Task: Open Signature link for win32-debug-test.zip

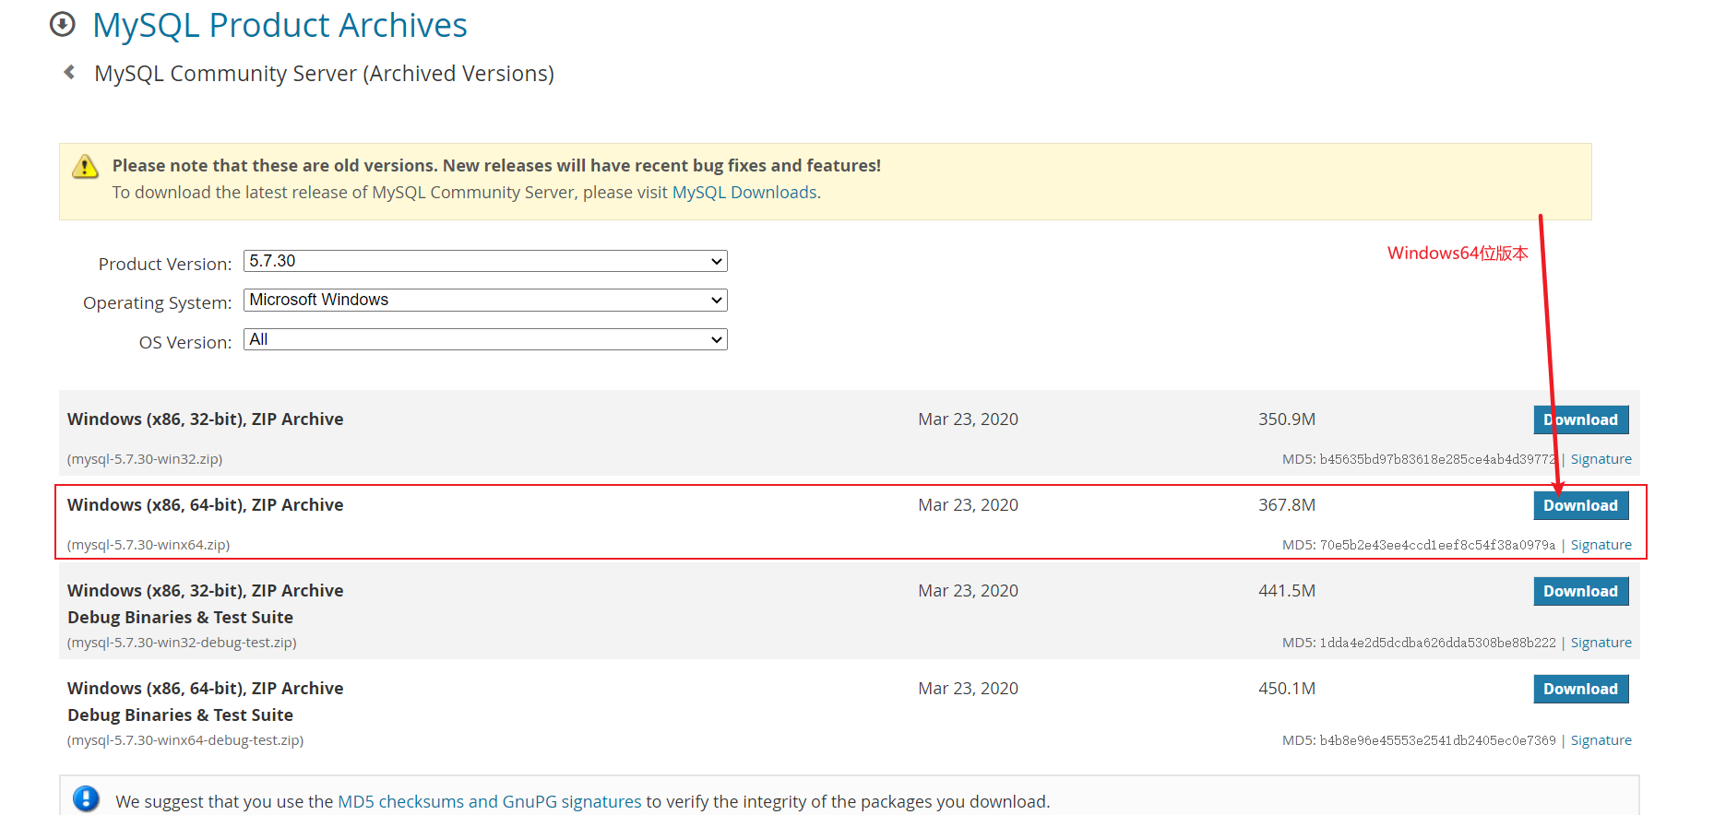Action: (x=1601, y=643)
